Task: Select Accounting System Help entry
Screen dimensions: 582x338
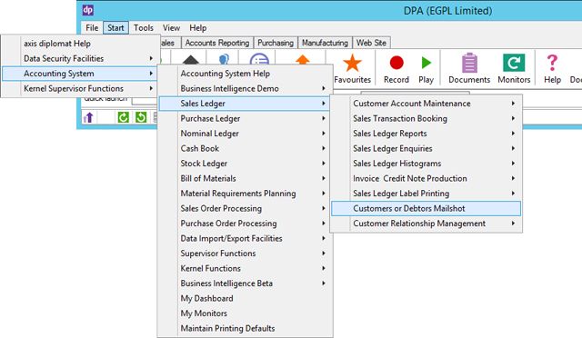Action: click(245, 74)
